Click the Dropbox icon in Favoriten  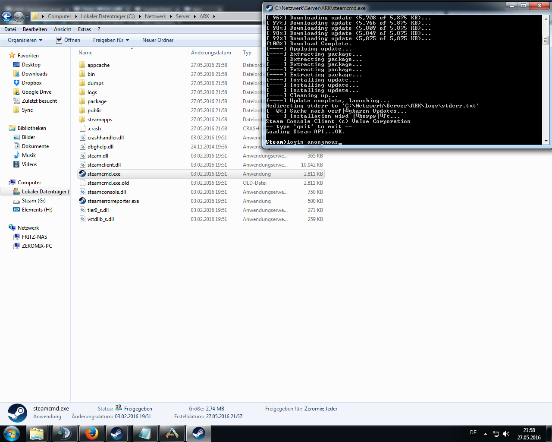click(16, 83)
